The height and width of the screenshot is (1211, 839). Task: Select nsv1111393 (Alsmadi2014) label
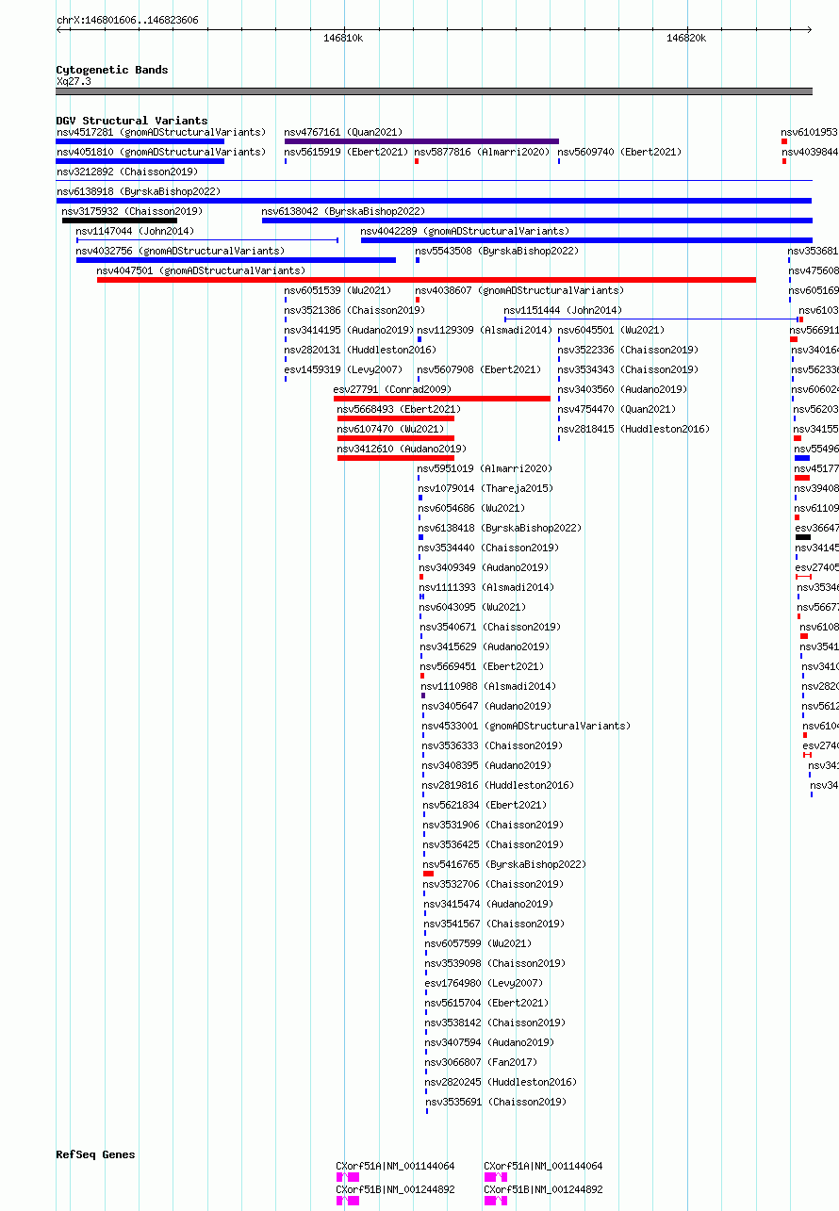(x=487, y=587)
